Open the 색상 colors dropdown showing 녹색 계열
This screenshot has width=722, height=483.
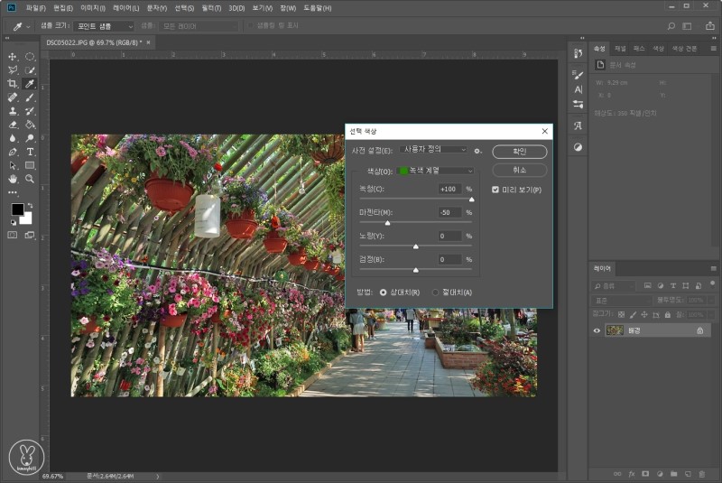pyautogui.click(x=436, y=171)
